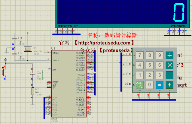Select capacitor C2 symbol
This screenshot has width=192, height=124.
14,54
